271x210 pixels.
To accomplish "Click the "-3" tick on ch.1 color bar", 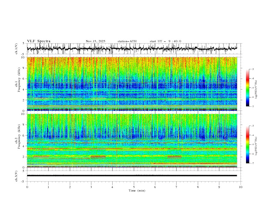I will (252, 69).
